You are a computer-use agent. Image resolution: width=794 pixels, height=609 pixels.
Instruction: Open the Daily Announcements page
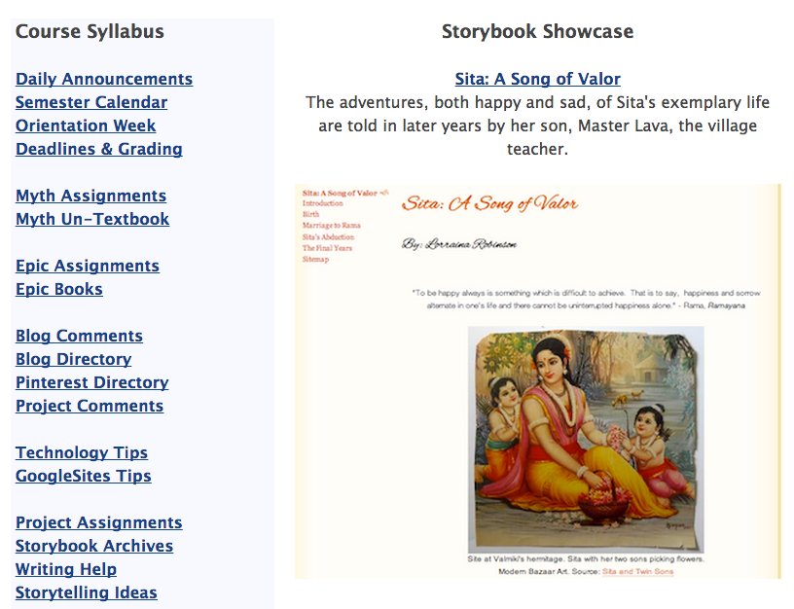point(104,79)
